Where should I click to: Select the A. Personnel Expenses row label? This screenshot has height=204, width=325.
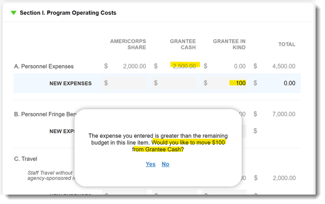[44, 66]
